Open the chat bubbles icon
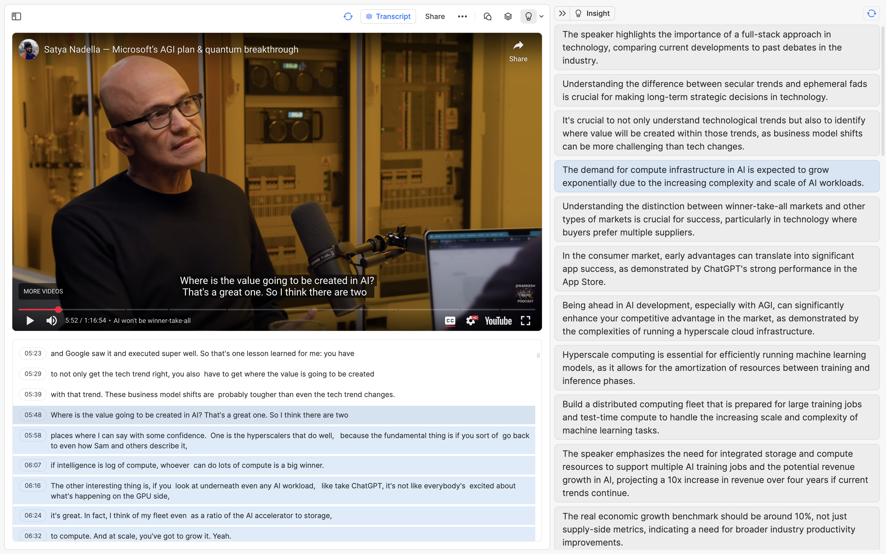 (487, 16)
